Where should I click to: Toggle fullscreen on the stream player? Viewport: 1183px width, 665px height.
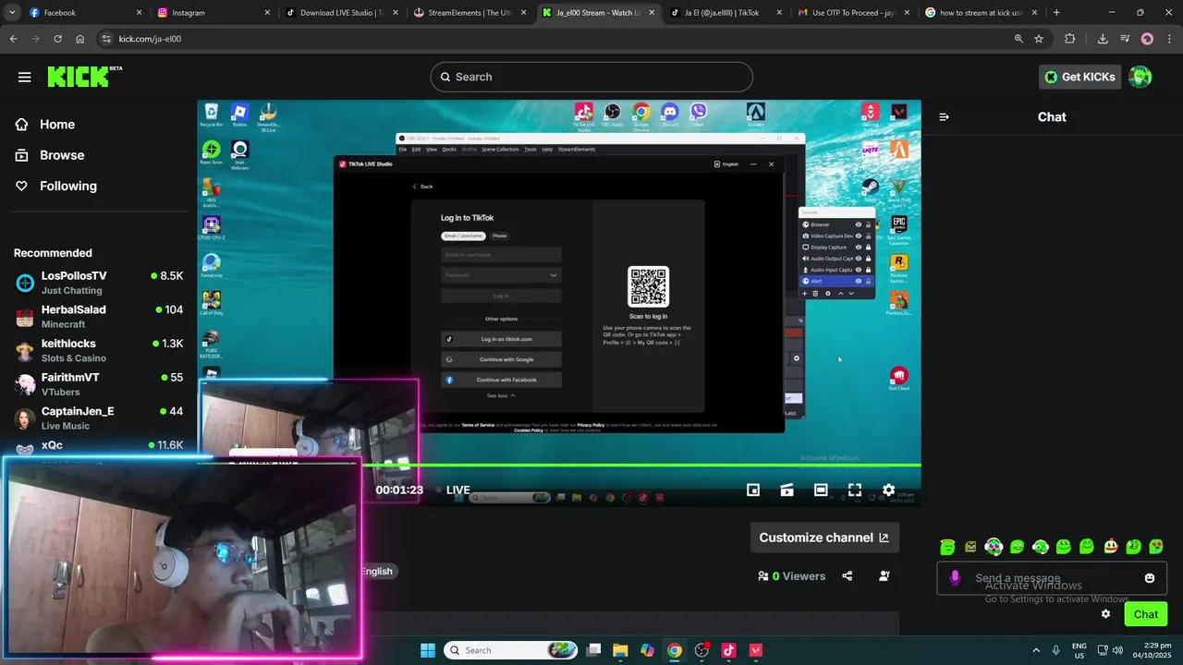(855, 490)
